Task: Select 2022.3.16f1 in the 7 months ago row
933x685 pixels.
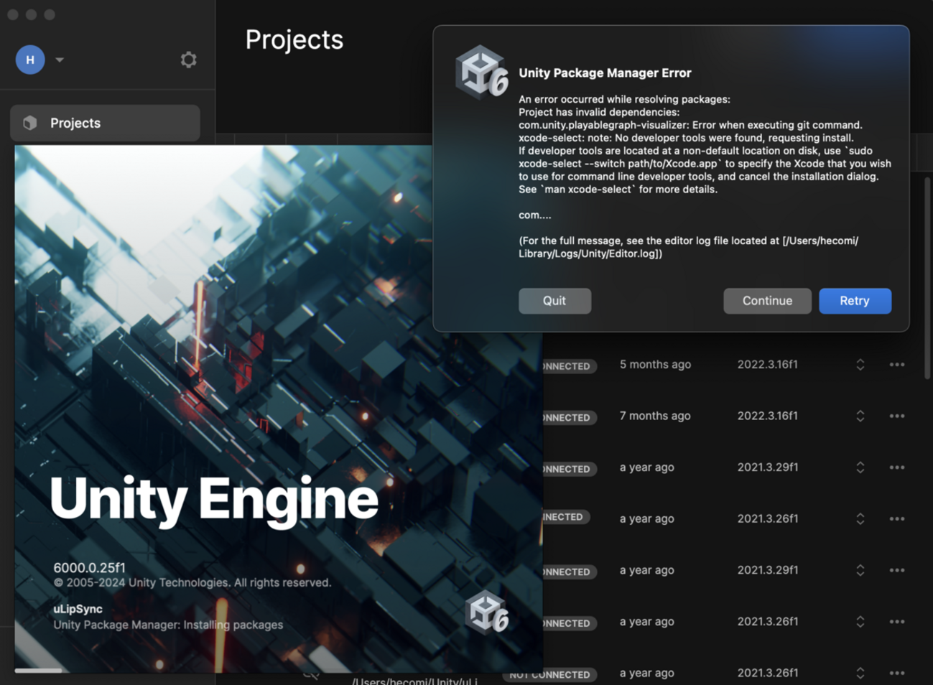Action: (768, 416)
